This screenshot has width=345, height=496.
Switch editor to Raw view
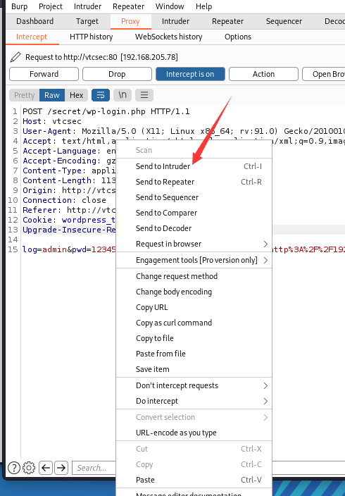pos(52,95)
